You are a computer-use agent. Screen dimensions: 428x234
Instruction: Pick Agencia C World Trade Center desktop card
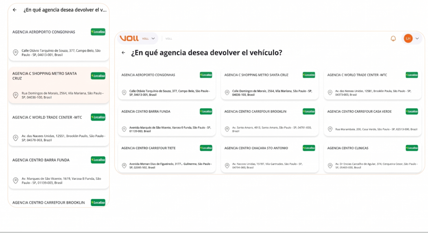(x=373, y=84)
